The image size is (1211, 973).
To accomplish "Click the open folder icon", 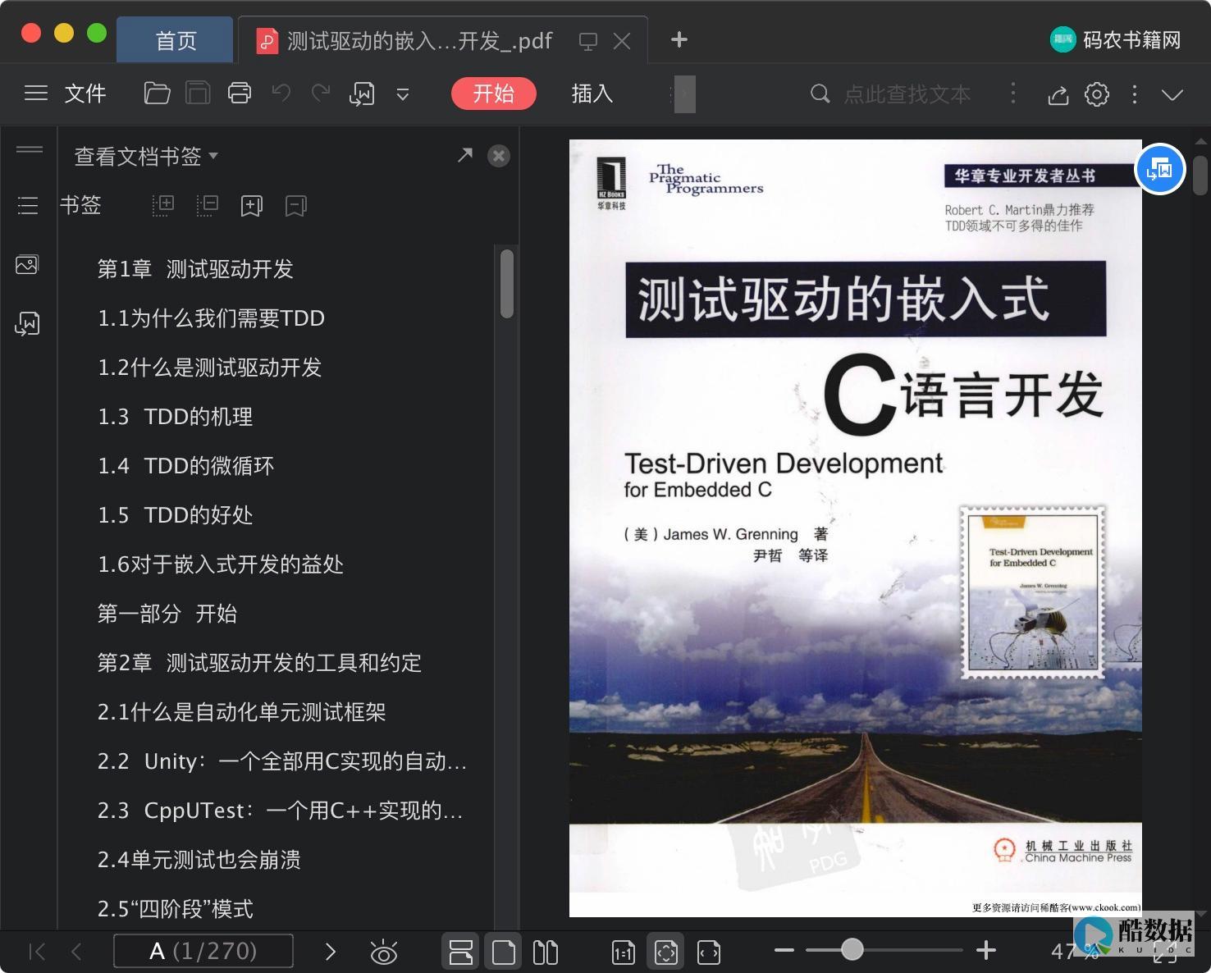I will click(157, 94).
